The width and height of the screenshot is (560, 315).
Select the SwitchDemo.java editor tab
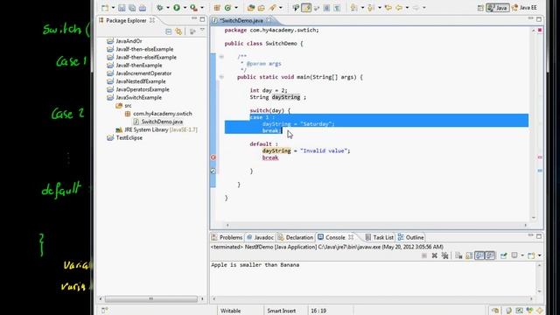(x=241, y=20)
